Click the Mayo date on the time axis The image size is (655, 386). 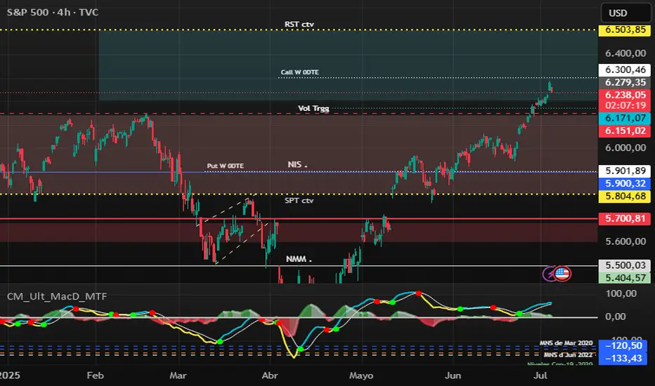[361, 375]
